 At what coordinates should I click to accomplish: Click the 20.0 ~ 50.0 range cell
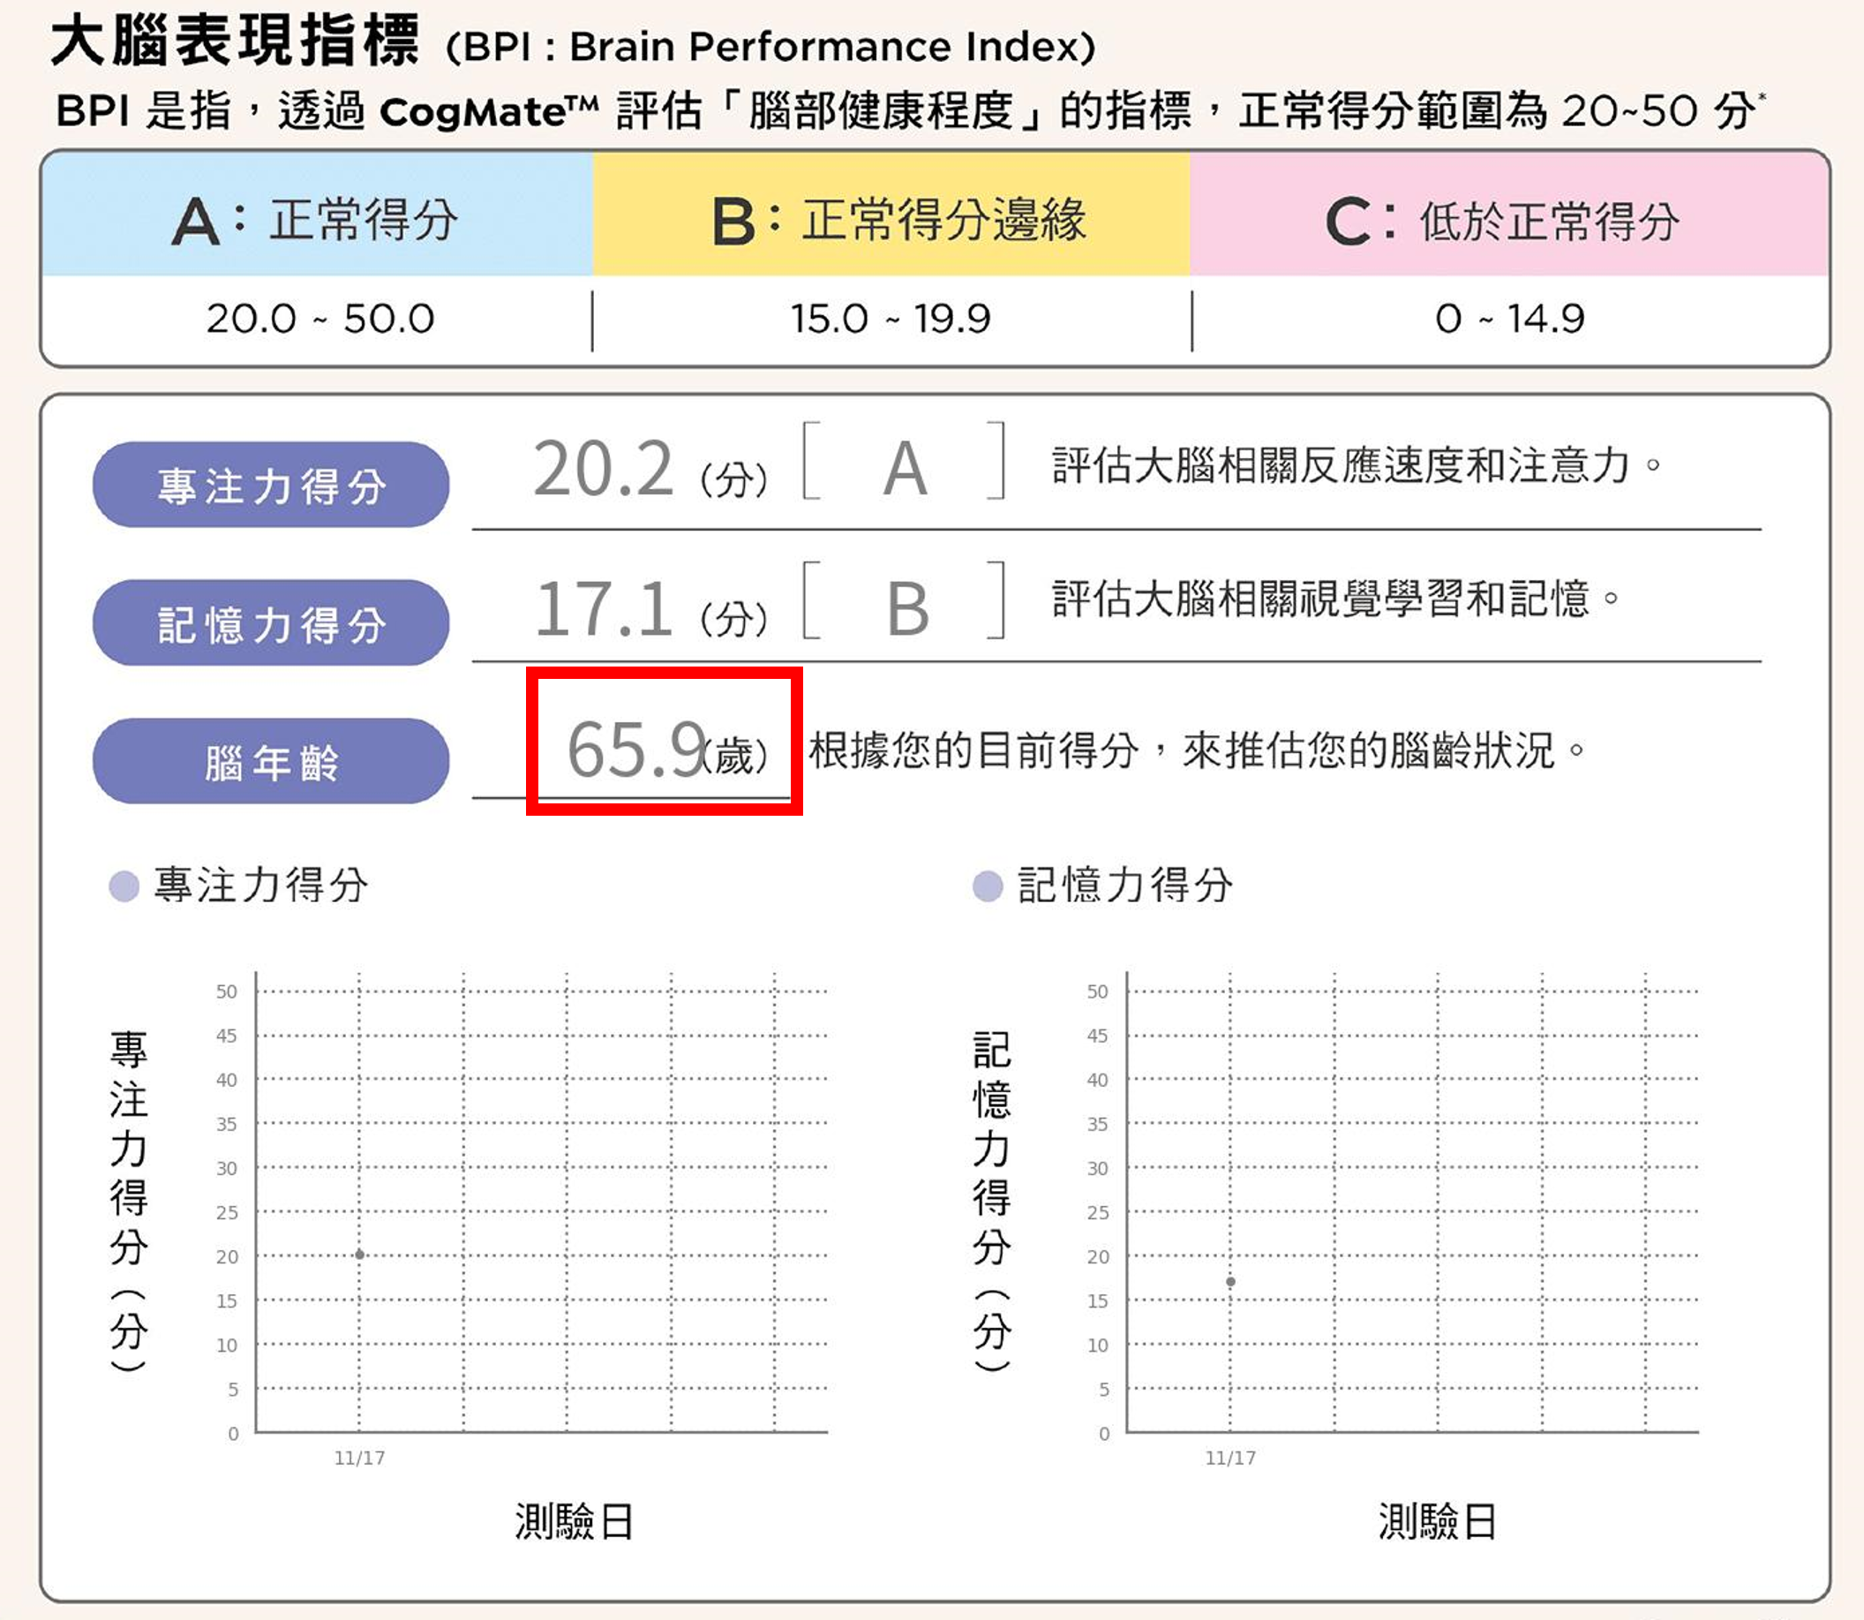point(319,318)
